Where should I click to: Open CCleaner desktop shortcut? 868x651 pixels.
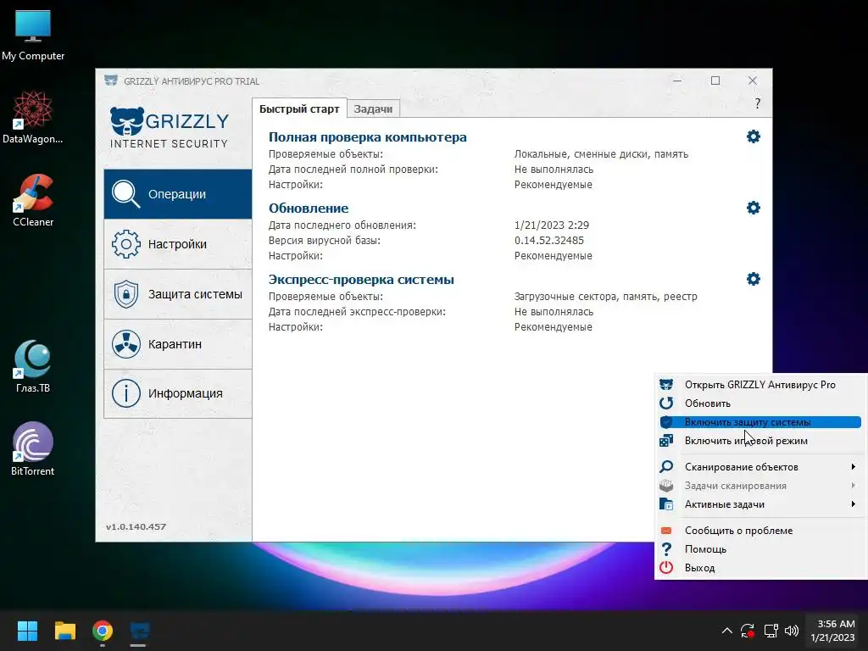click(x=33, y=200)
